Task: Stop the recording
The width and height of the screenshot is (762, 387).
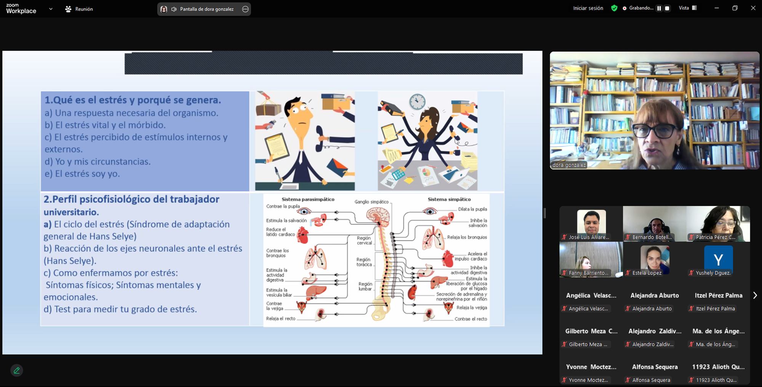Action: click(667, 8)
